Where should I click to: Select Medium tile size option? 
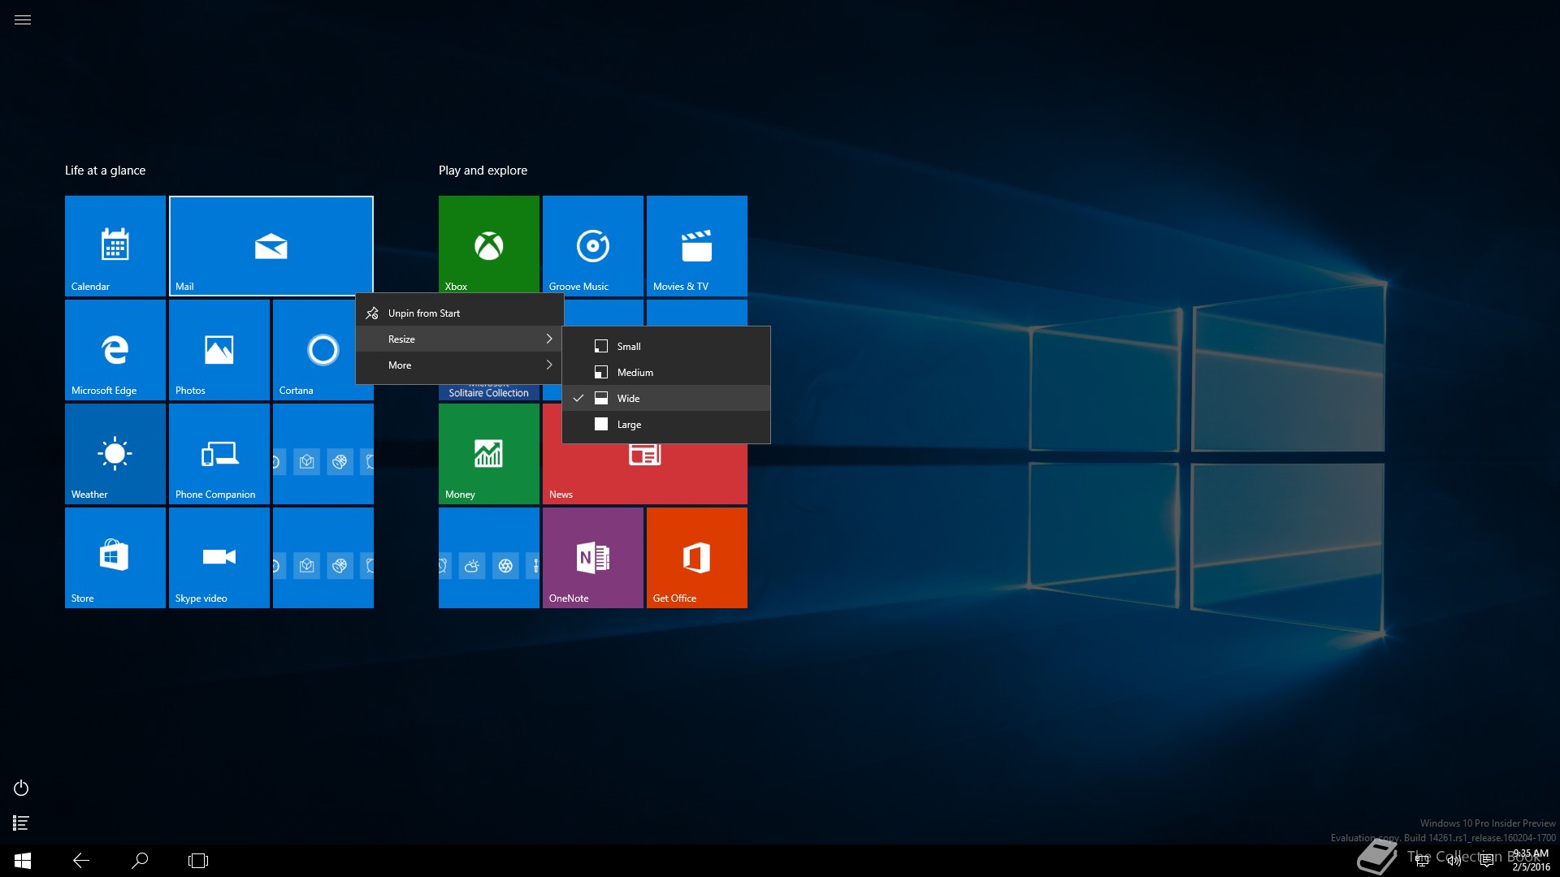pyautogui.click(x=635, y=372)
